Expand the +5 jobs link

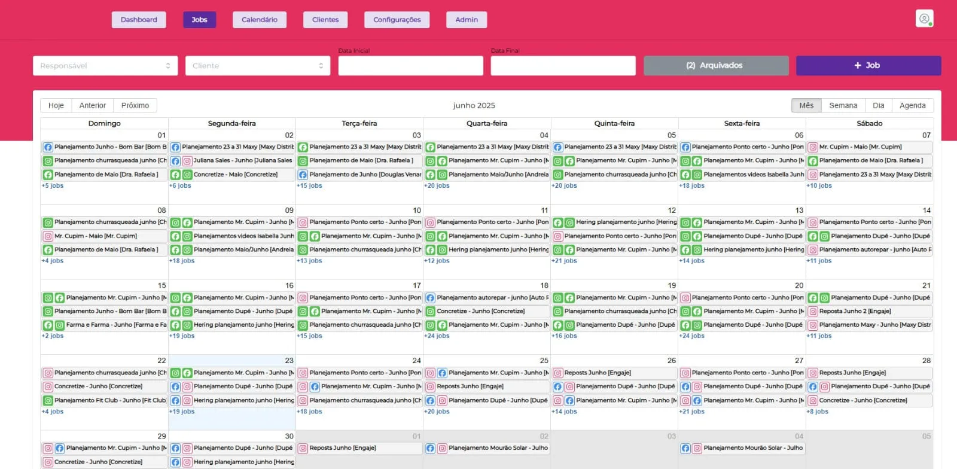pos(53,186)
